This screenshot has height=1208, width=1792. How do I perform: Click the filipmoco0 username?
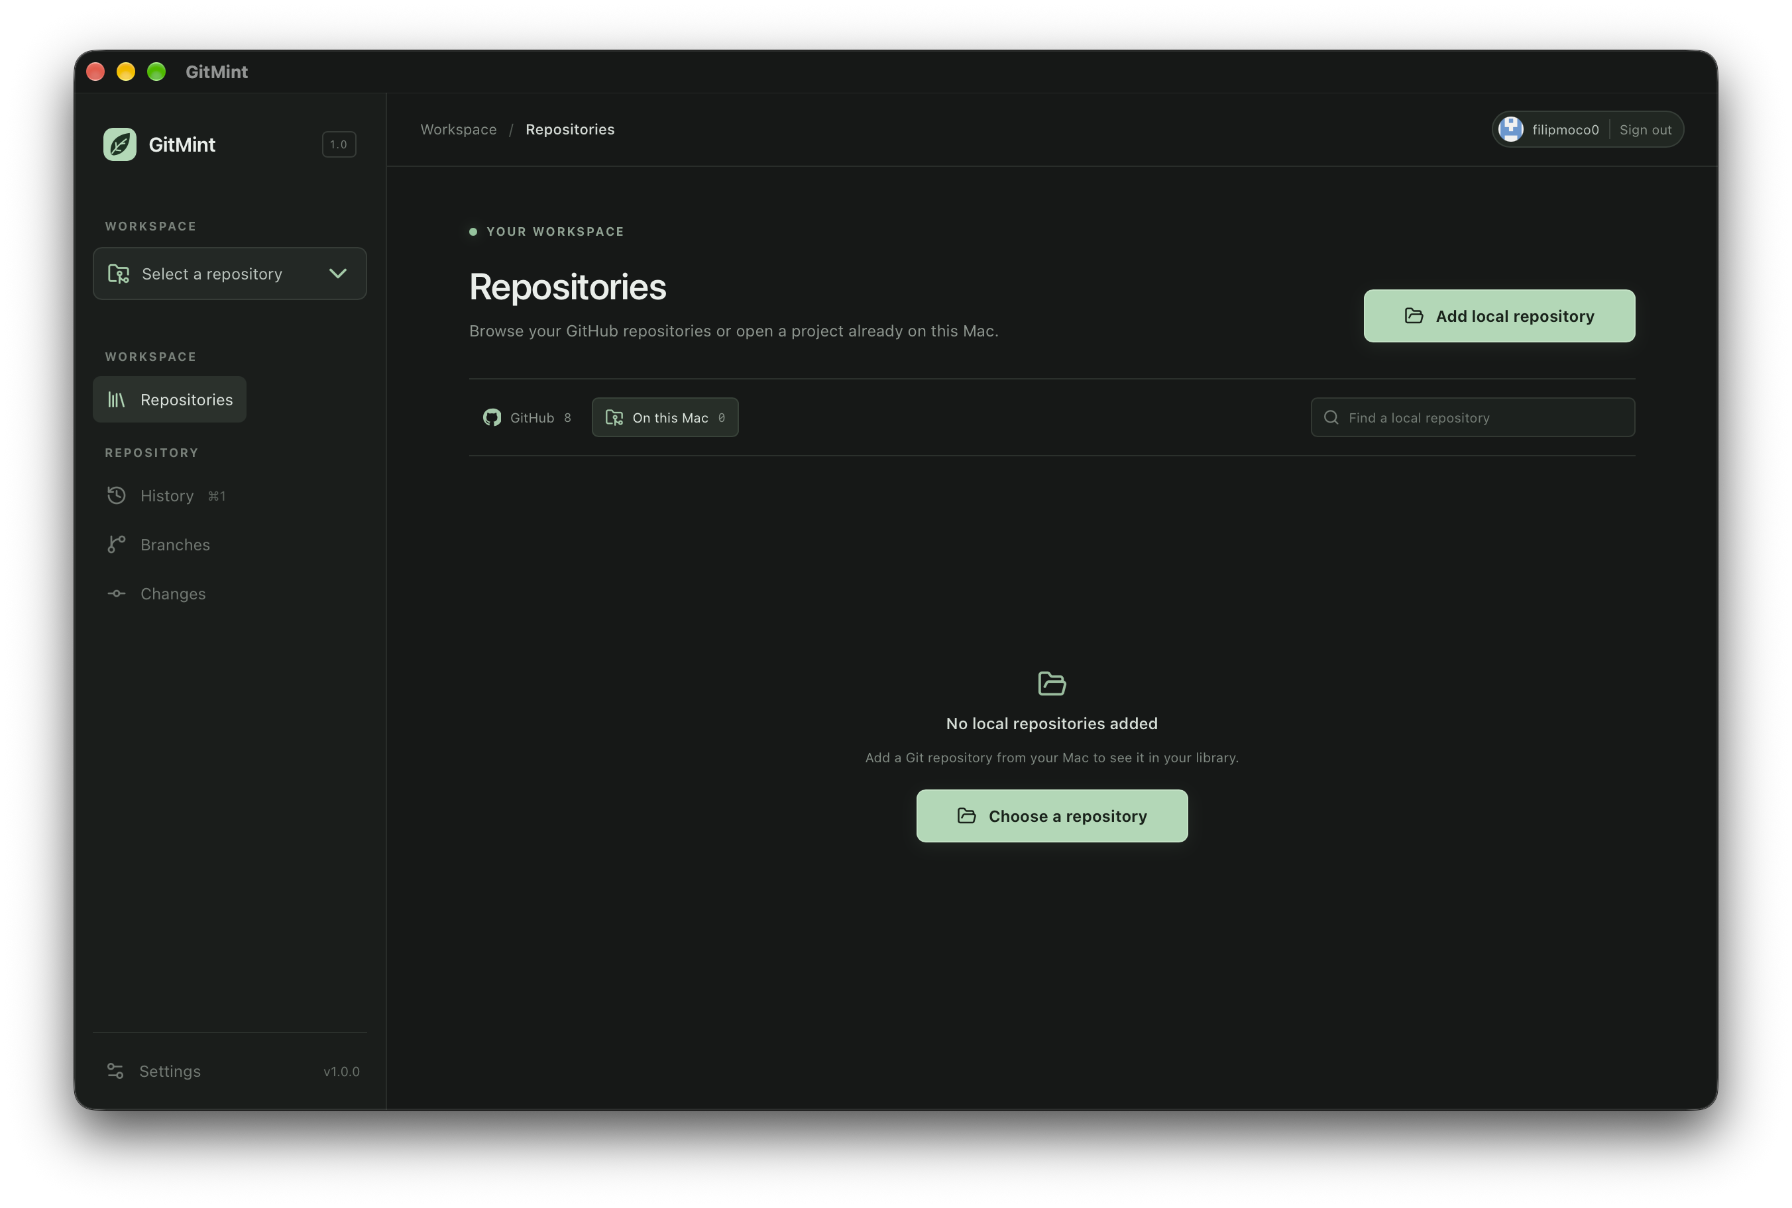(1565, 129)
